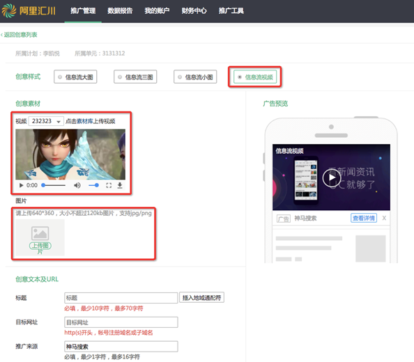The image size is (414, 362).
Task: Click the 插入地域通配符 button
Action: pyautogui.click(x=201, y=298)
